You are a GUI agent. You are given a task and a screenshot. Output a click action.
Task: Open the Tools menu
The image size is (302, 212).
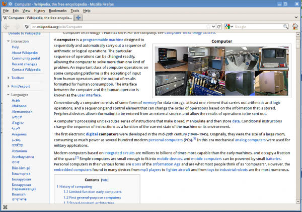pyautogui.click(x=74, y=11)
